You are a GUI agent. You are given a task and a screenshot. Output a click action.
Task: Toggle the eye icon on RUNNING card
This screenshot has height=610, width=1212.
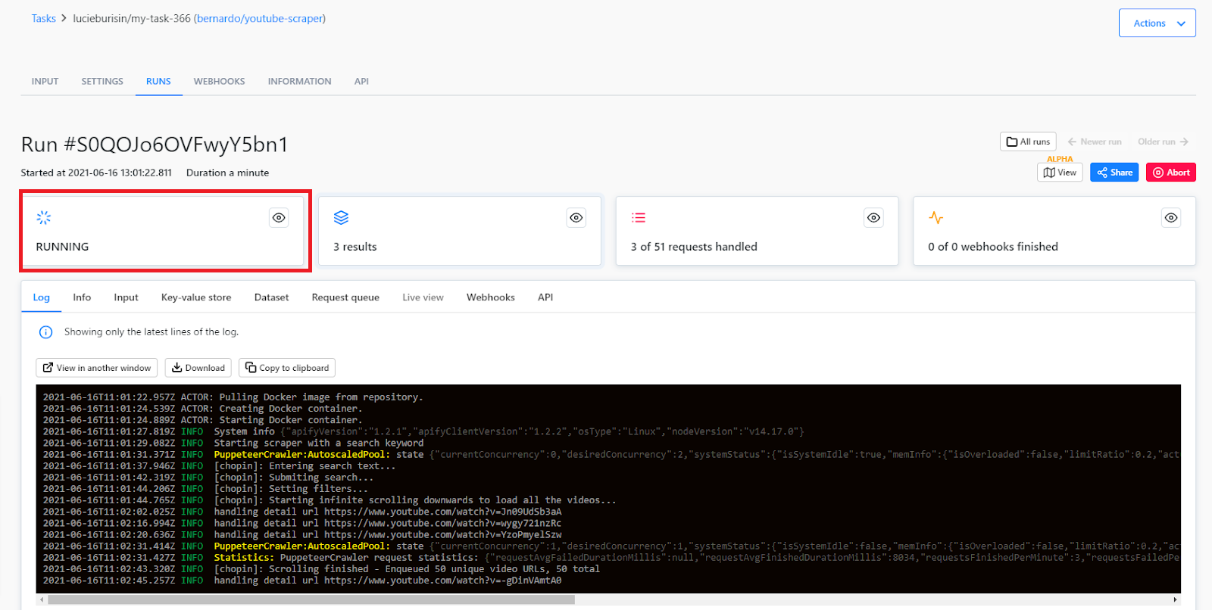coord(279,218)
